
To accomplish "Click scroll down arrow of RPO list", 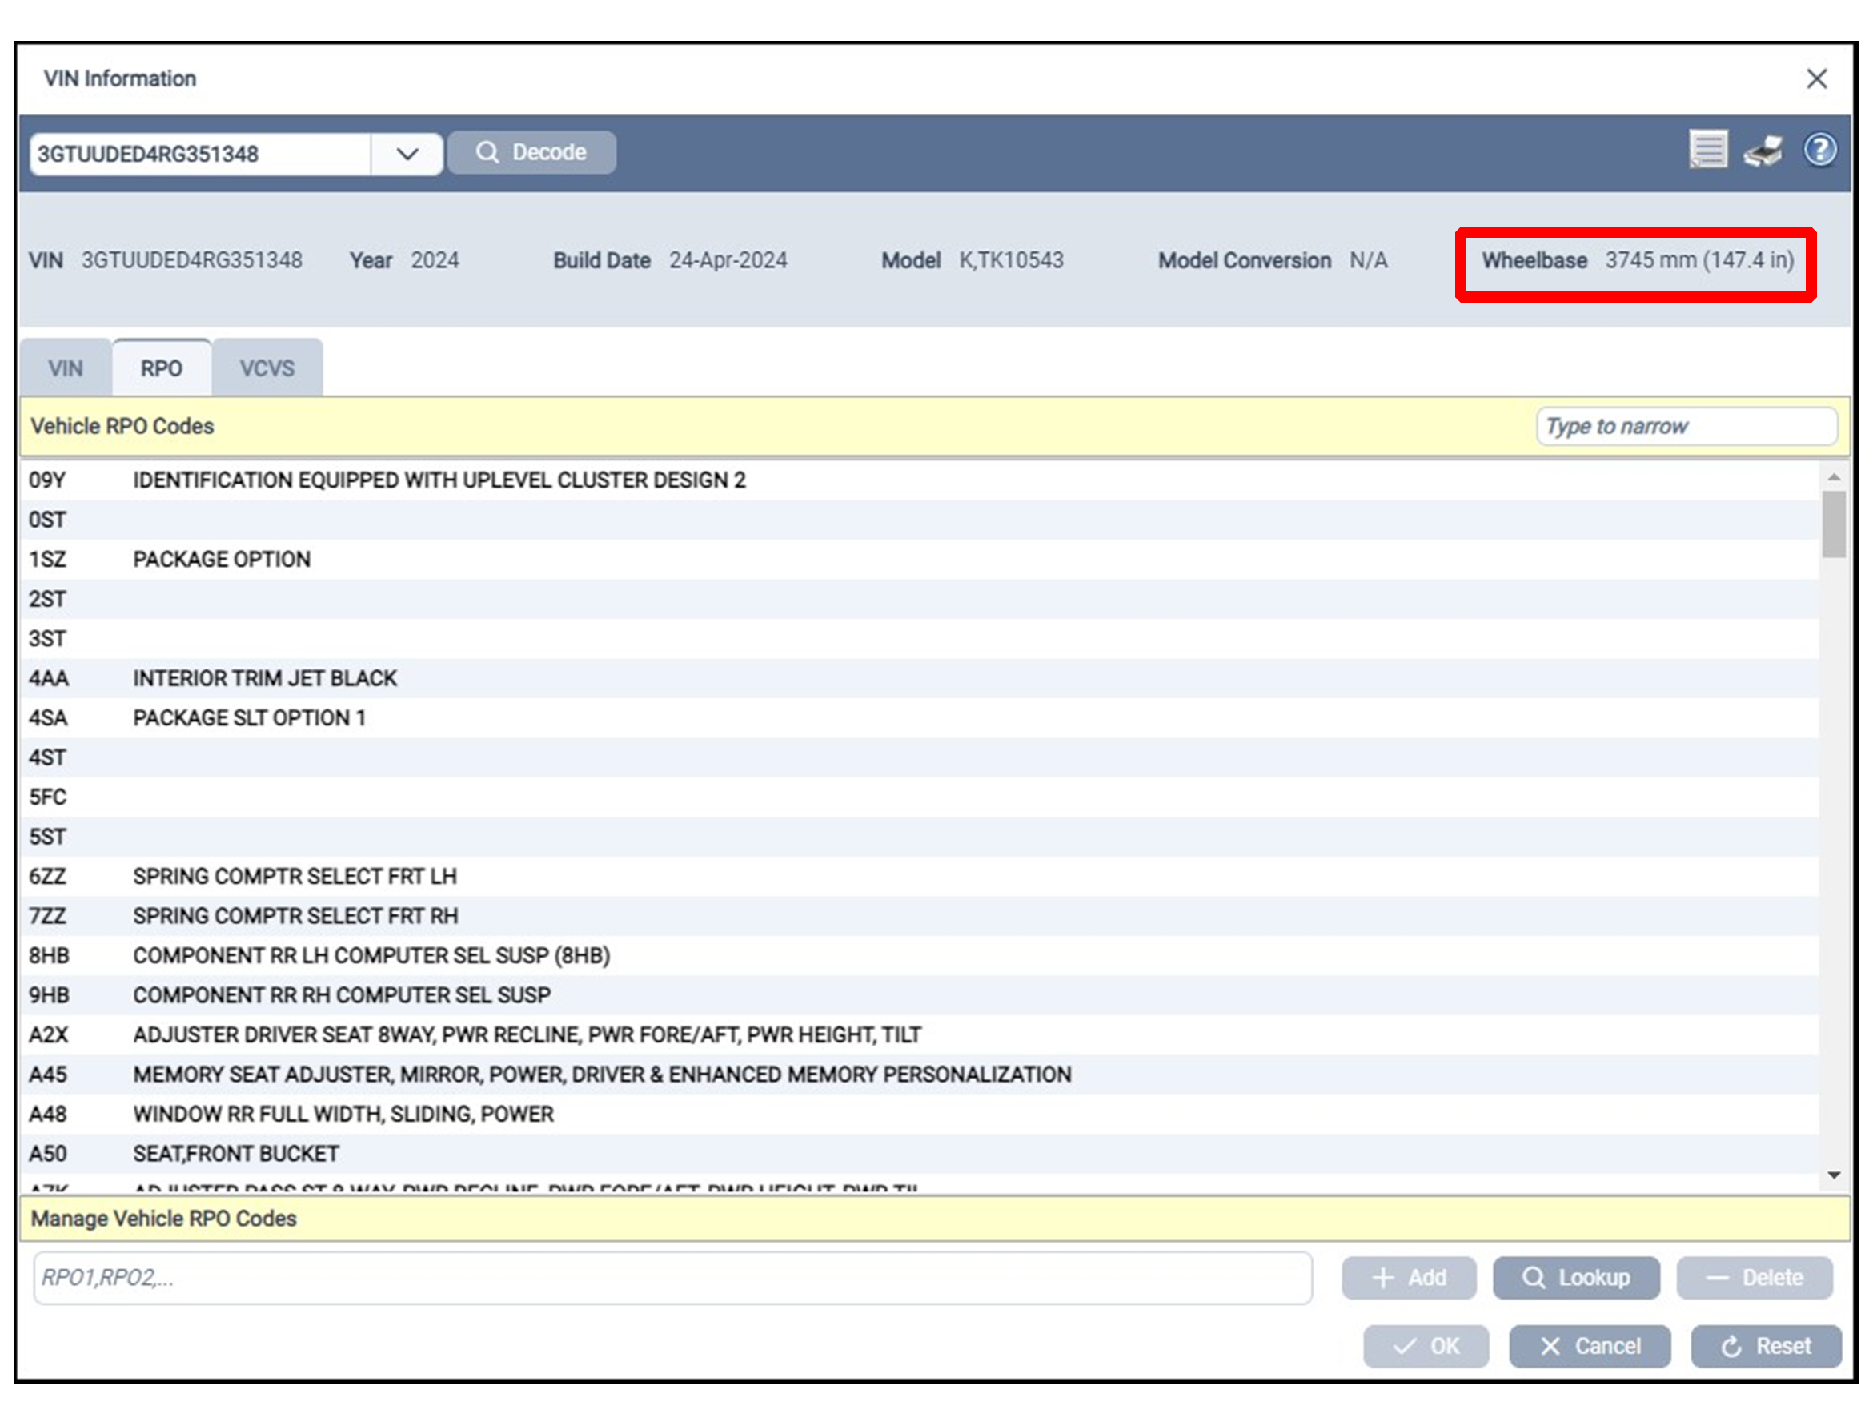I will [x=1834, y=1175].
